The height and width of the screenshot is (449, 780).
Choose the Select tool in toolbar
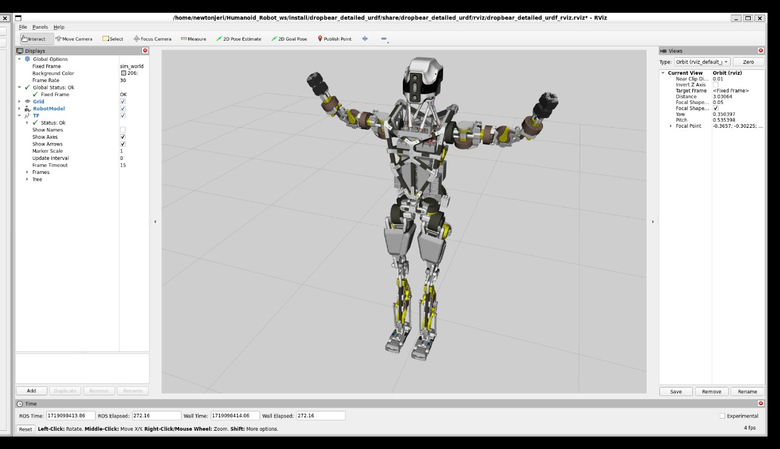[x=113, y=39]
